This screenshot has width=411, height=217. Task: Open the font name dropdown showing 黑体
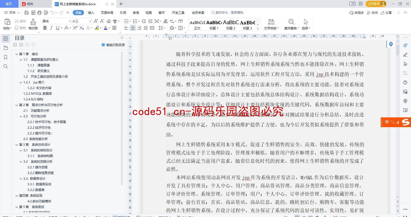[x=70, y=21]
